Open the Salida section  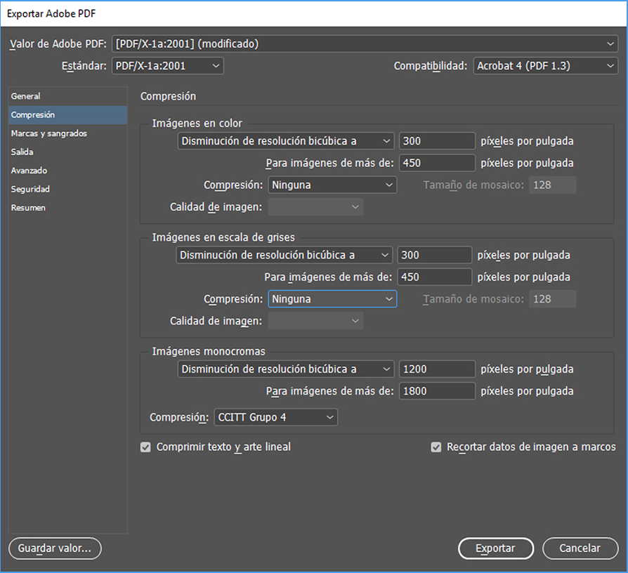[67, 152]
